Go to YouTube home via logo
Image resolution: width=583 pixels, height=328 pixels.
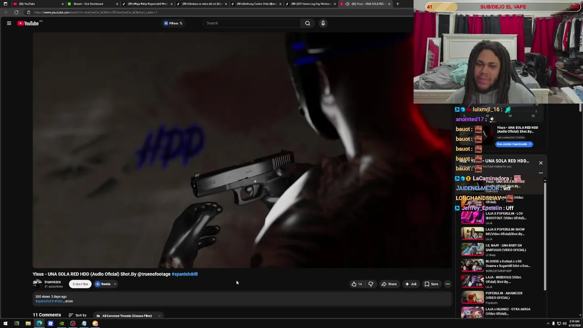pyautogui.click(x=28, y=23)
